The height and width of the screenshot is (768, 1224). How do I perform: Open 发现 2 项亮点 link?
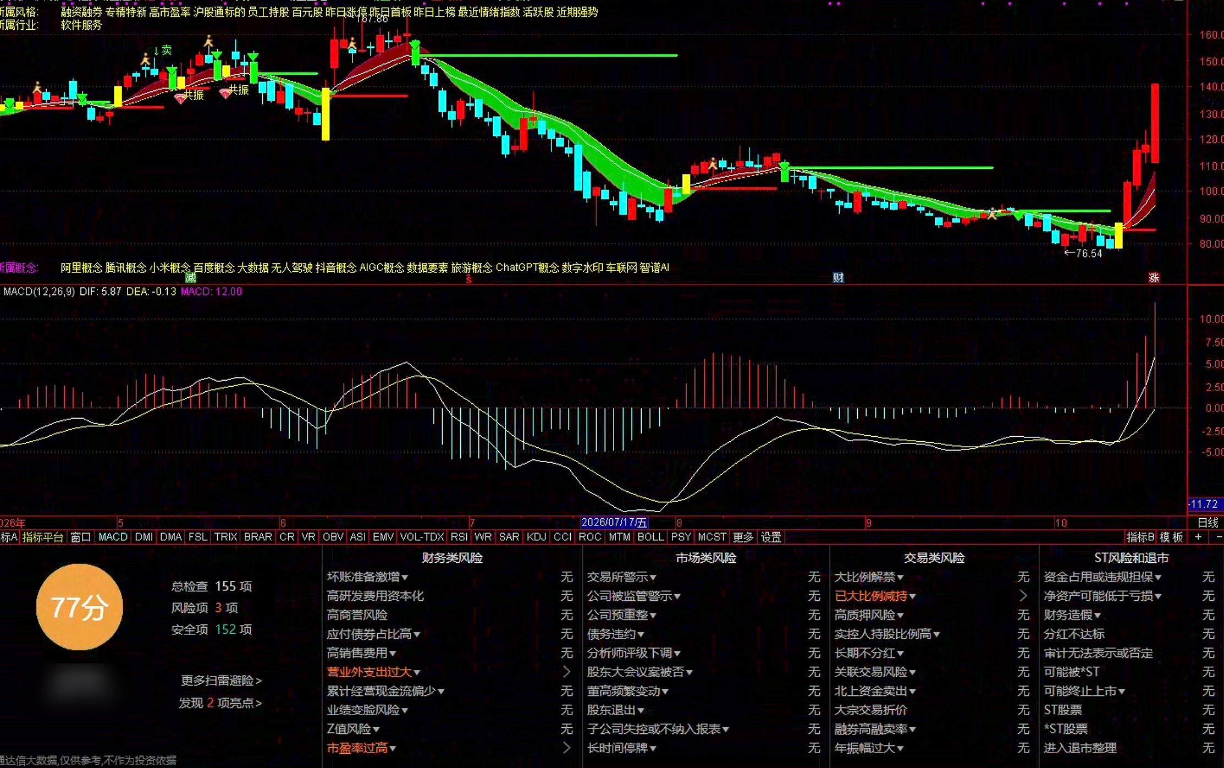coord(220,703)
